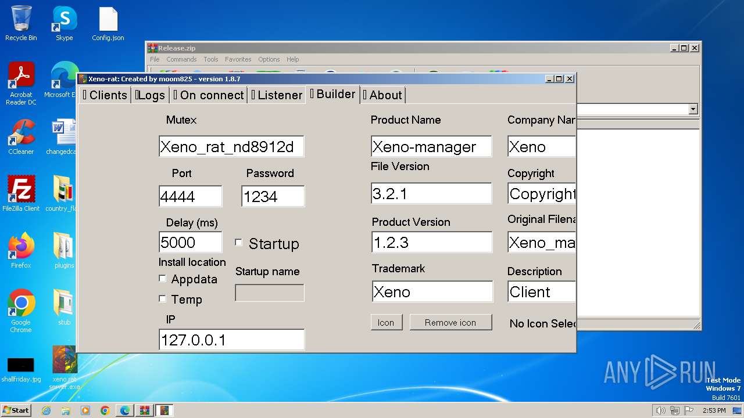Click the Copyright input field
Viewport: 744px width, 418px height.
(542, 193)
